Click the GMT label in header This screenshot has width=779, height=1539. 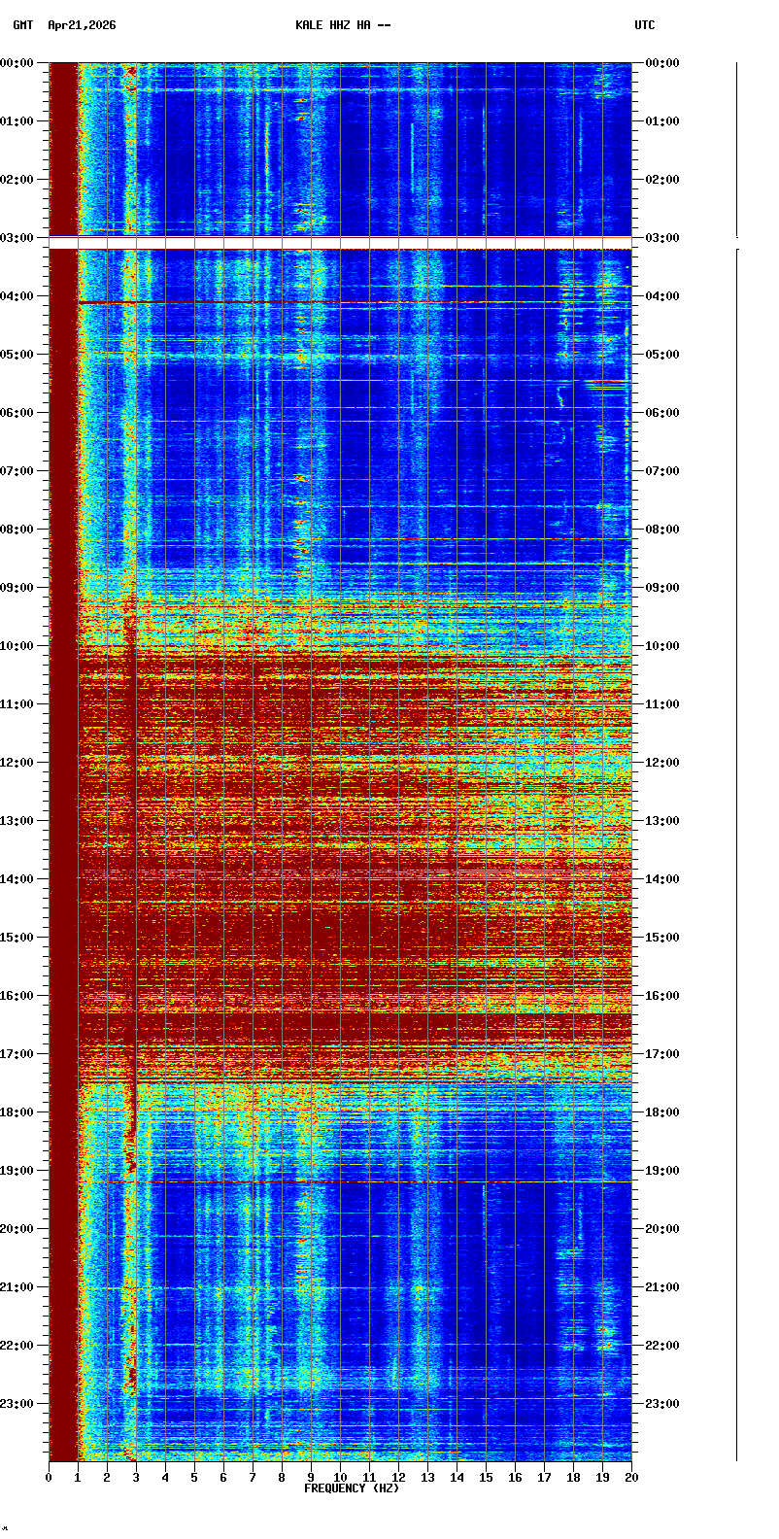(22, 25)
